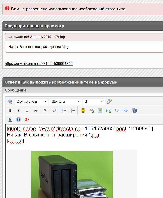The image size is (163, 198).
Task: Click the stacked windows special BBCode icon
Action: [x=134, y=111]
